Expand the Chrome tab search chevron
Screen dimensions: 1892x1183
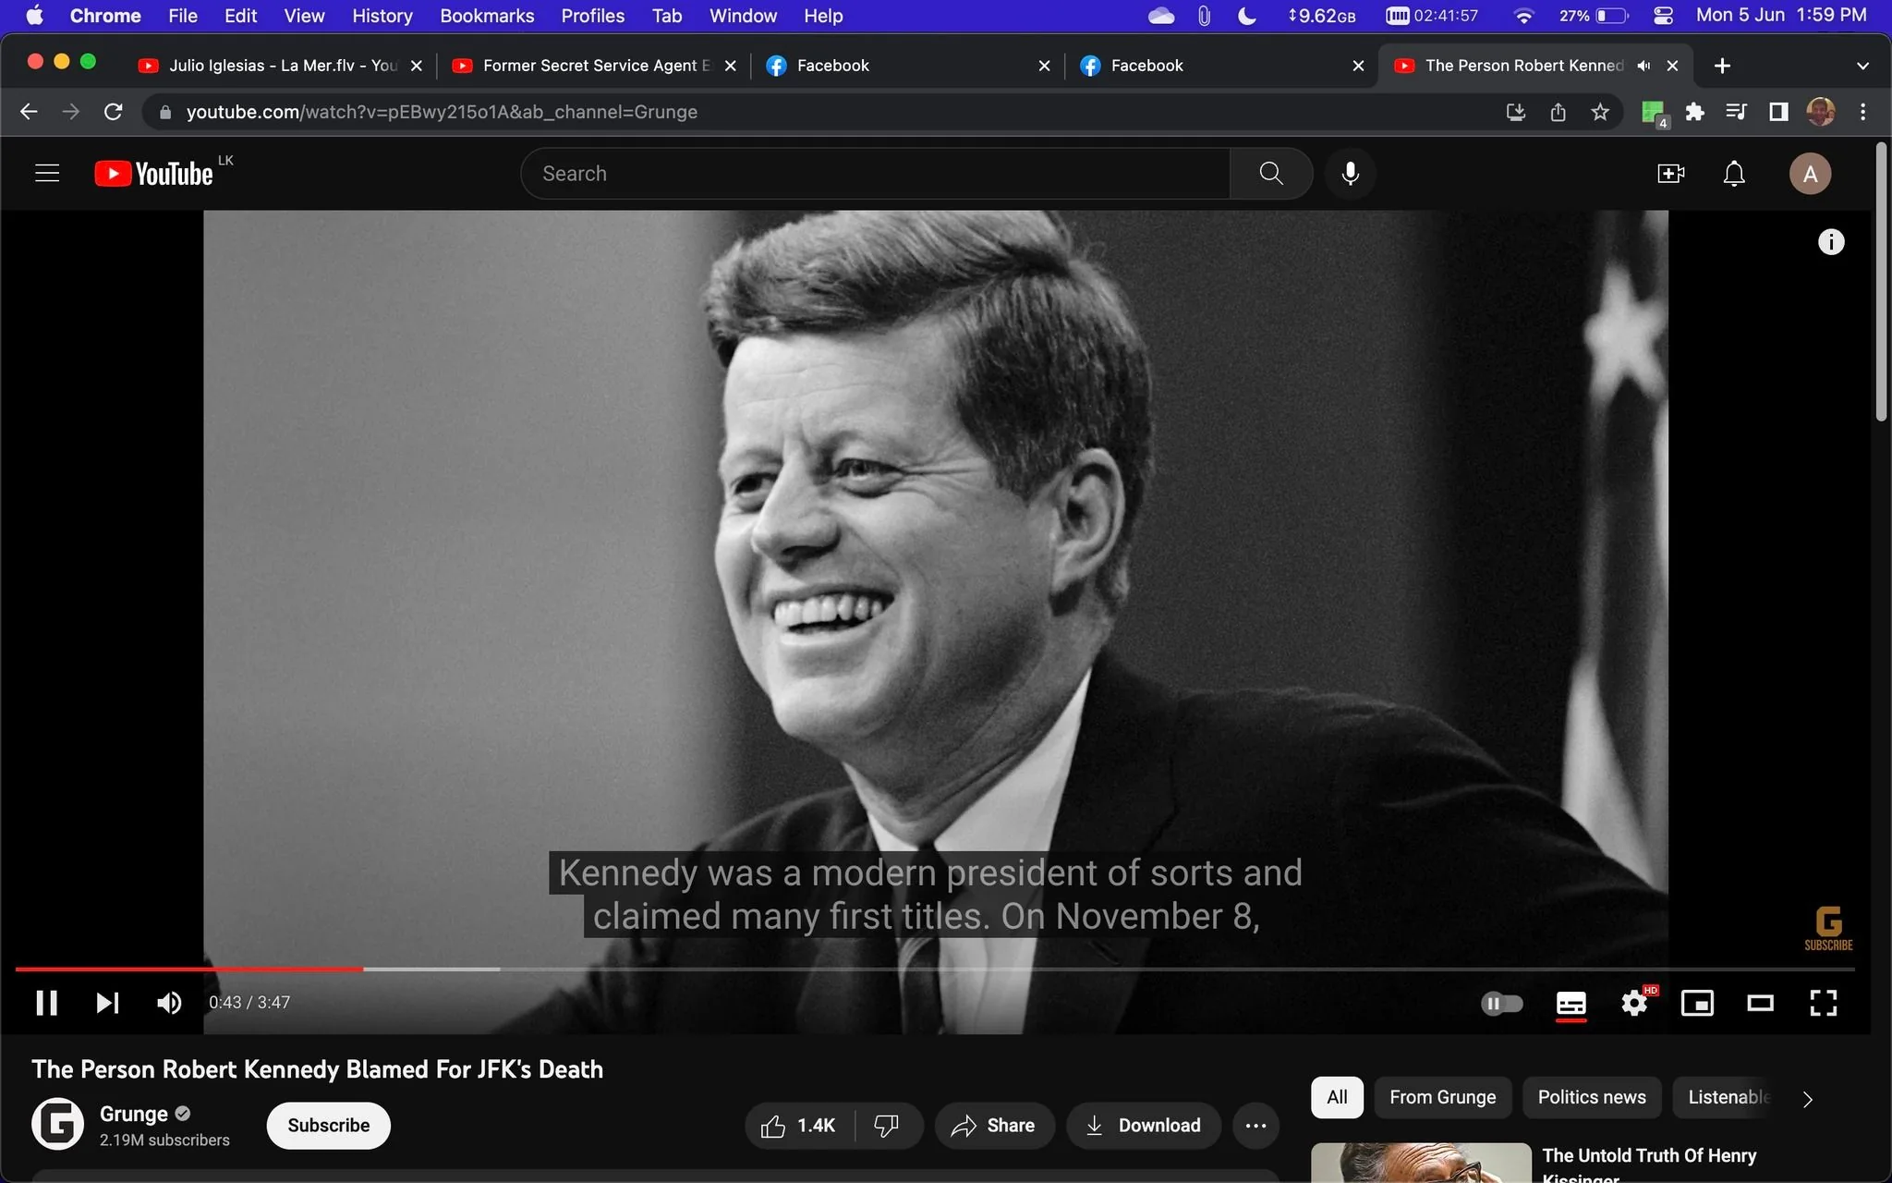[1862, 66]
